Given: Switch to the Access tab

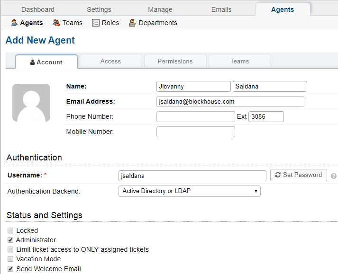Looking at the screenshot, I should [110, 61].
